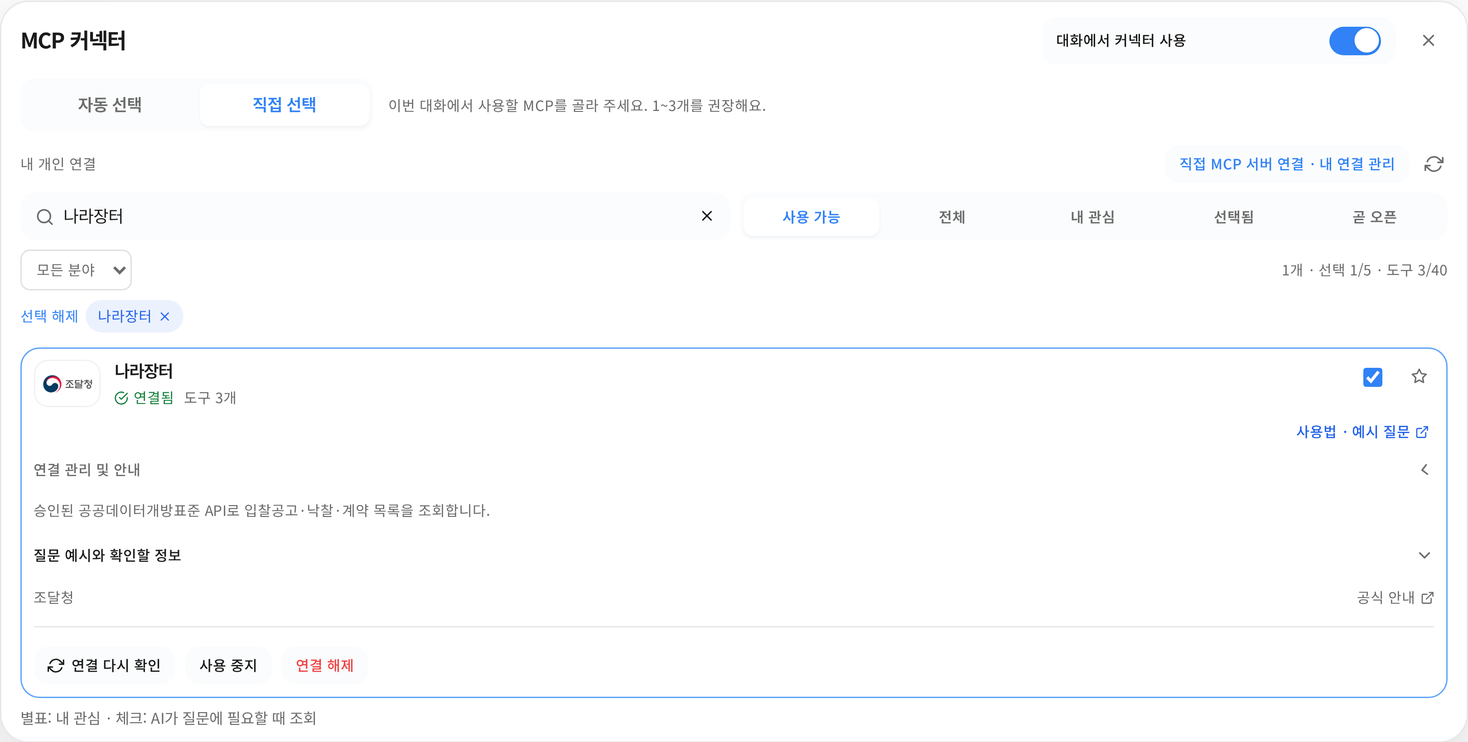Click the magnifier search icon

point(44,217)
